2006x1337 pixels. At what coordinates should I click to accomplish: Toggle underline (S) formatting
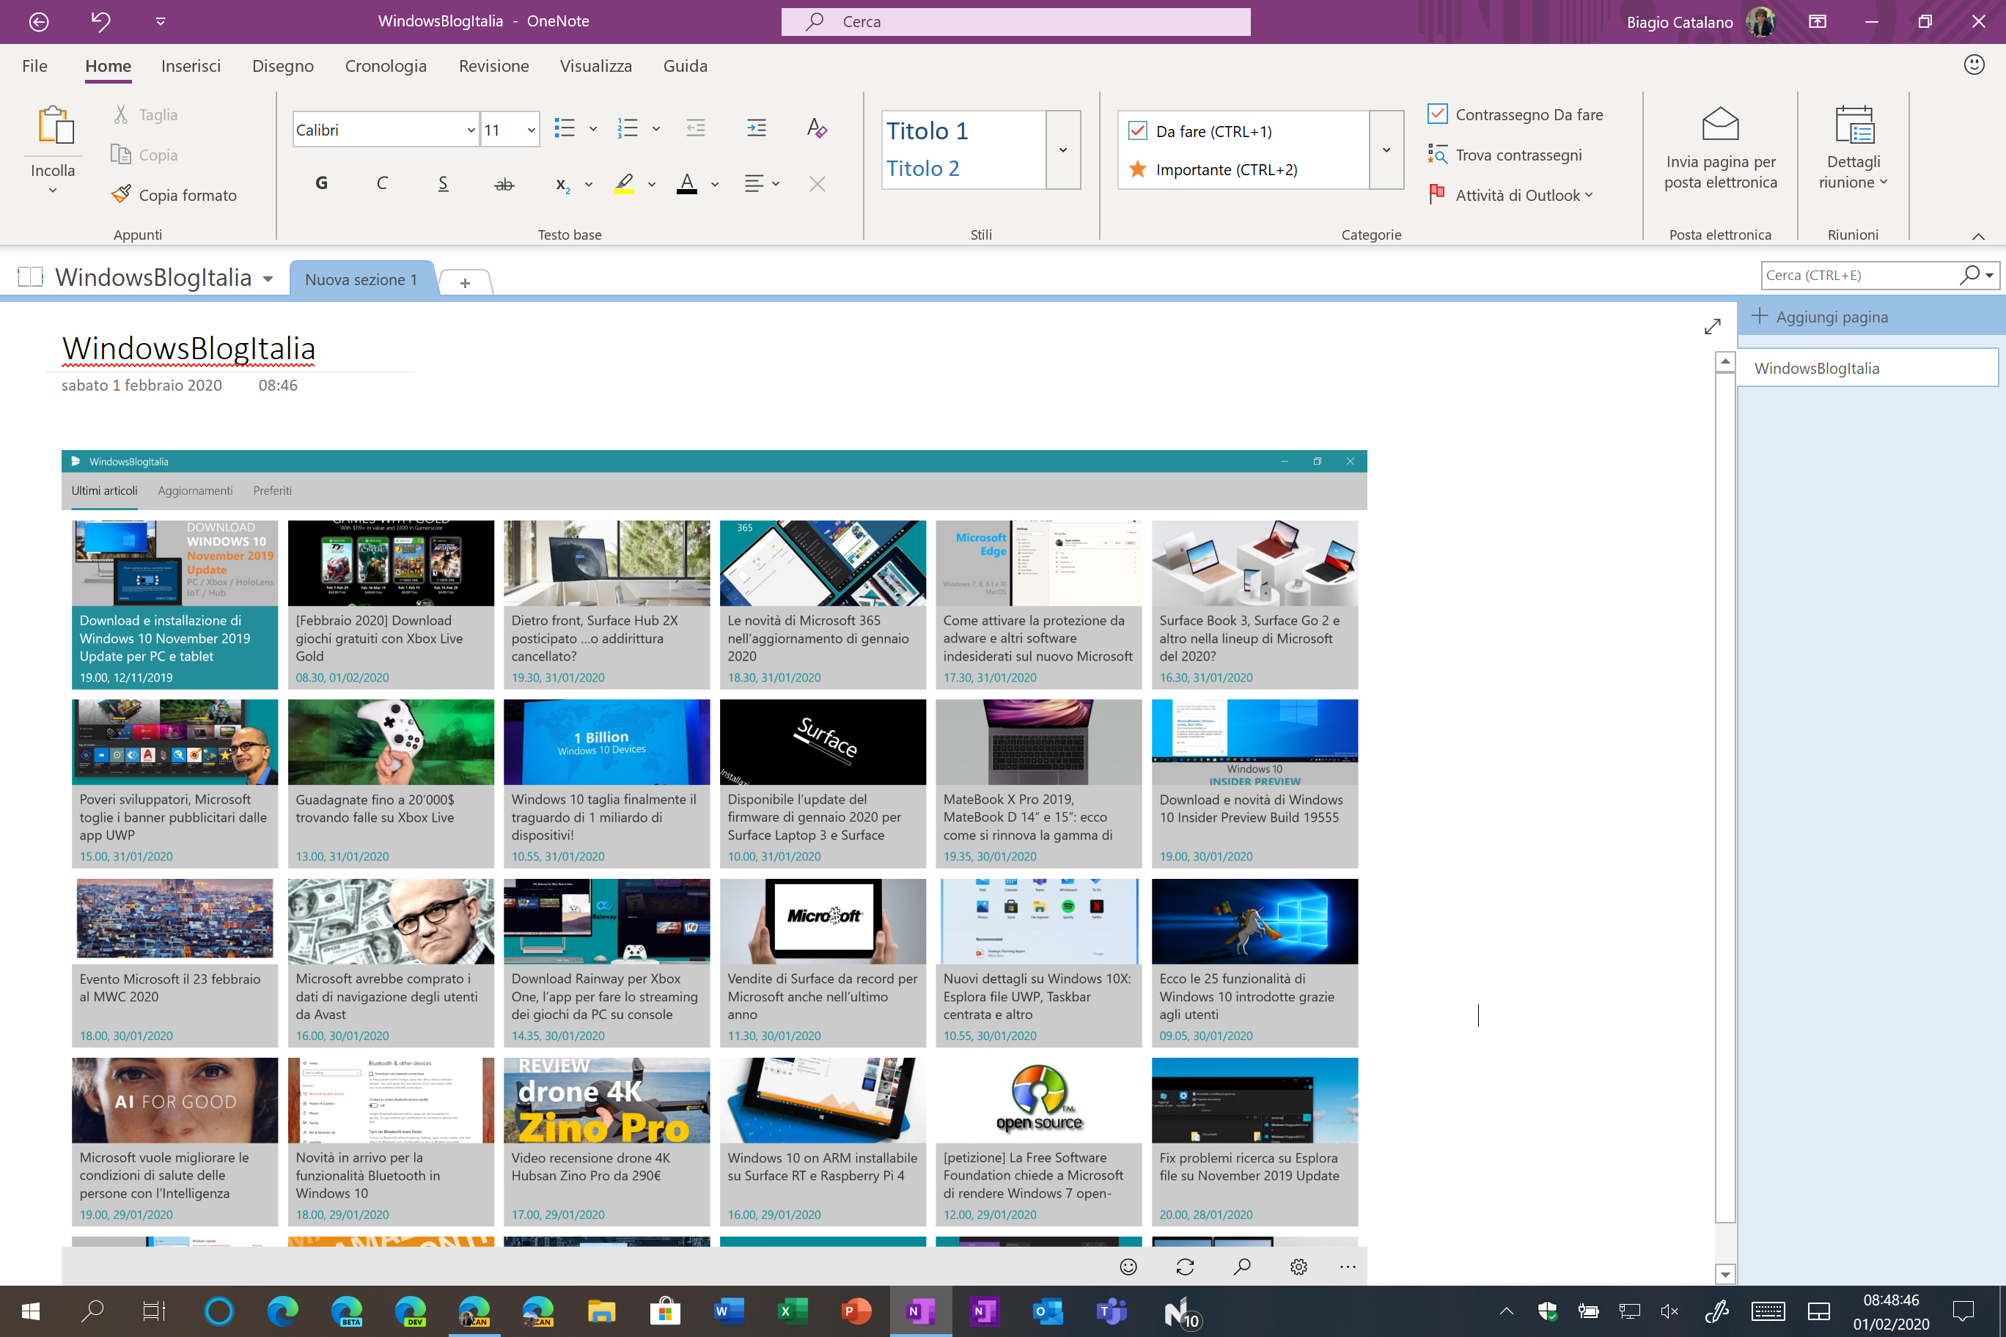[x=444, y=183]
